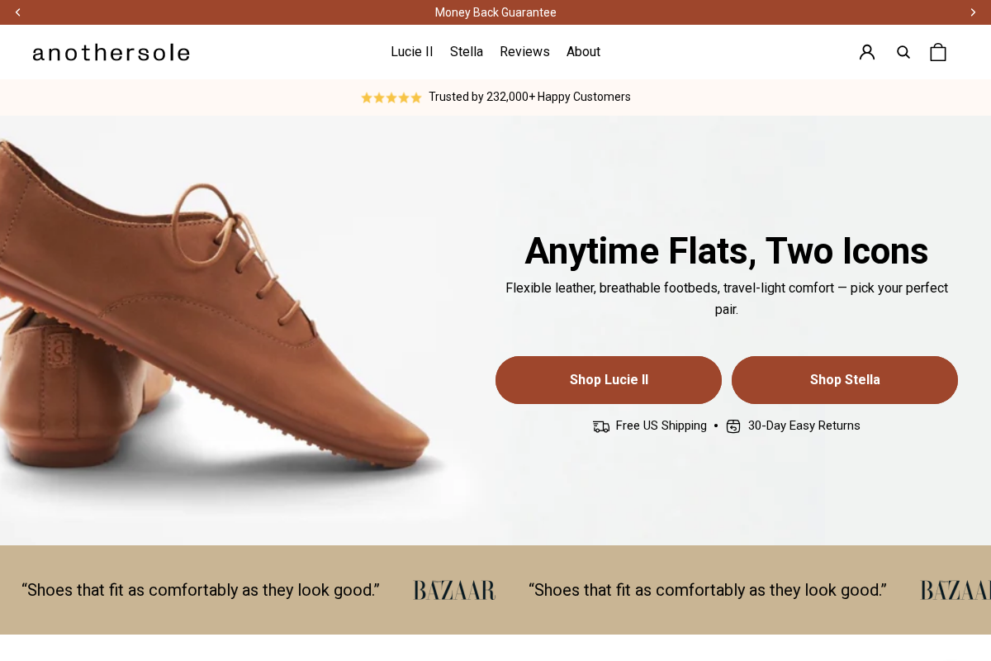Navigate to the Reviews page

point(524,51)
